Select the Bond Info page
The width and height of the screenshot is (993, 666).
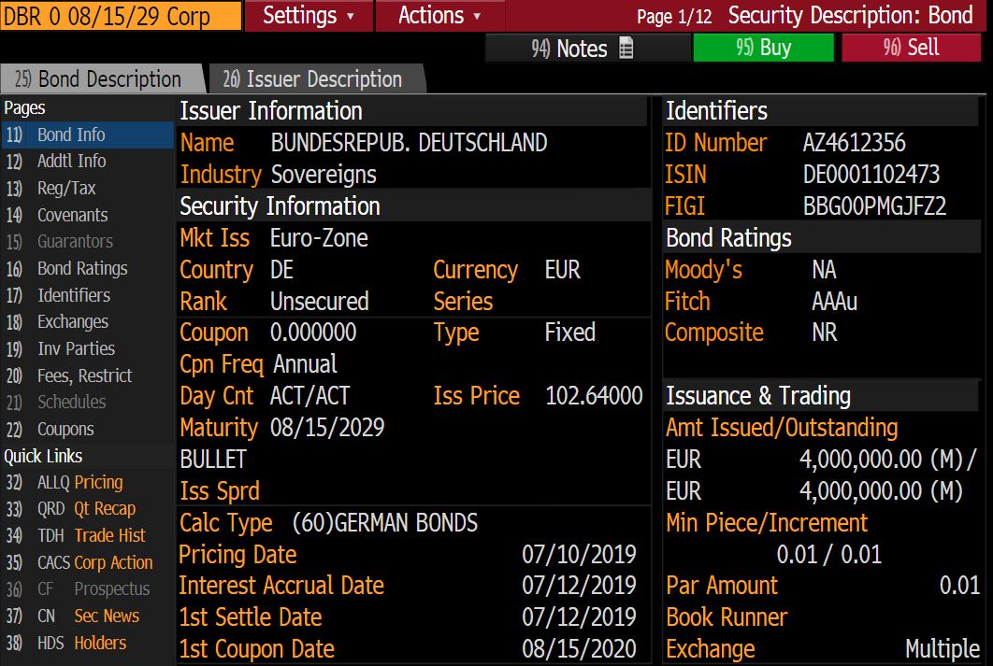coord(87,135)
